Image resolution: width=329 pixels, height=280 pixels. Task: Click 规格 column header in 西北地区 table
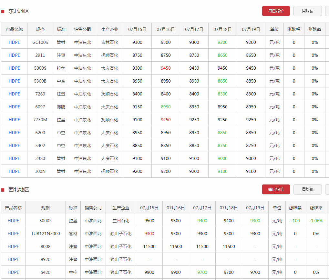click(46, 208)
